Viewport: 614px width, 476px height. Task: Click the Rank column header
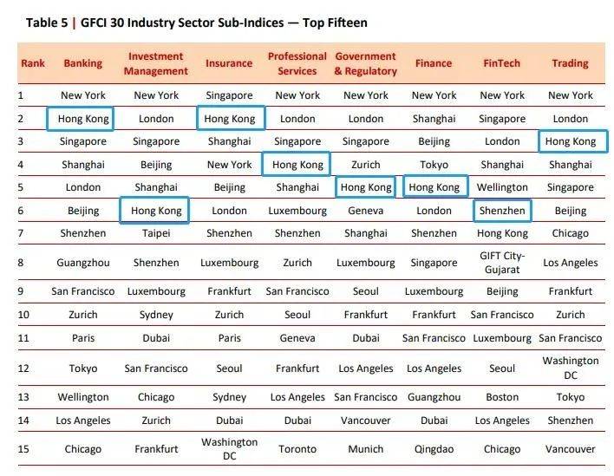(x=33, y=63)
